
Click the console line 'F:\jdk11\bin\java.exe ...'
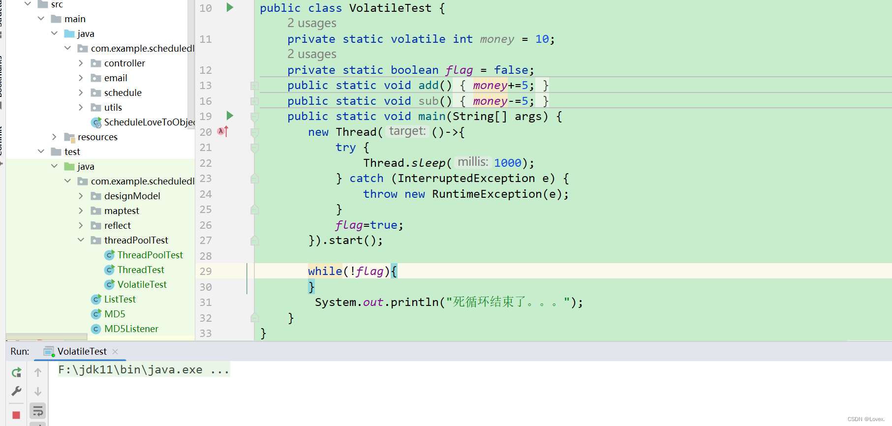[144, 369]
